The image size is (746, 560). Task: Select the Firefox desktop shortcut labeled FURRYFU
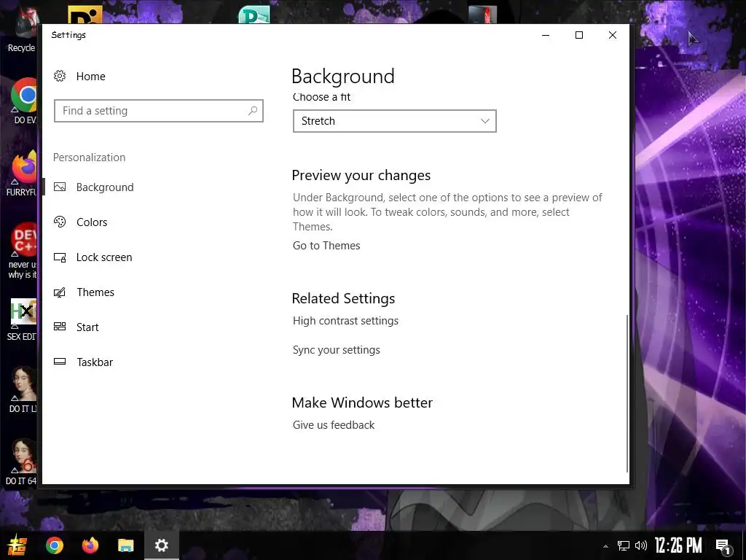coord(23,174)
